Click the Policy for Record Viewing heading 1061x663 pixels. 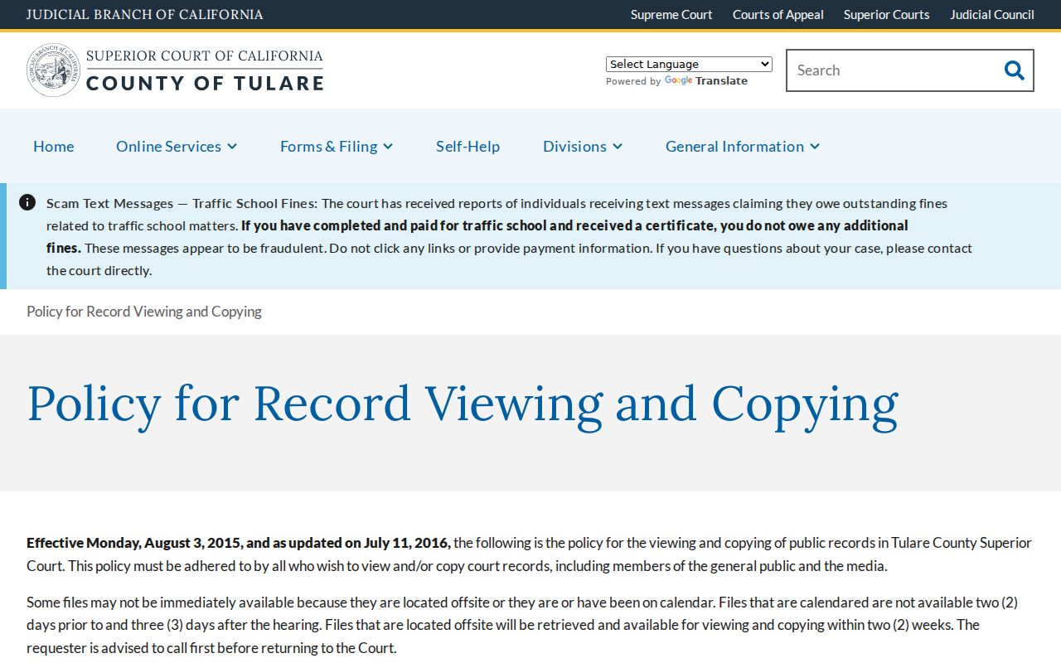click(463, 404)
